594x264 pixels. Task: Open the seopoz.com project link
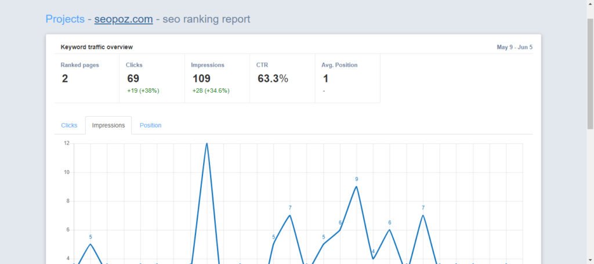[124, 19]
